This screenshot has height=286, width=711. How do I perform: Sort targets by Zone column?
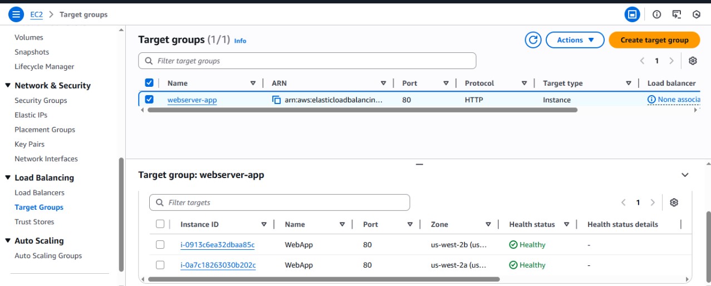488,225
